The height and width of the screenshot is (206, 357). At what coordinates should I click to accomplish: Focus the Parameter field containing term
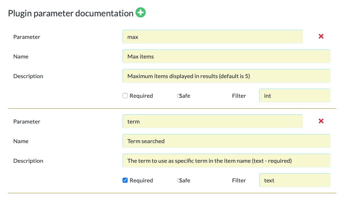pos(213,121)
